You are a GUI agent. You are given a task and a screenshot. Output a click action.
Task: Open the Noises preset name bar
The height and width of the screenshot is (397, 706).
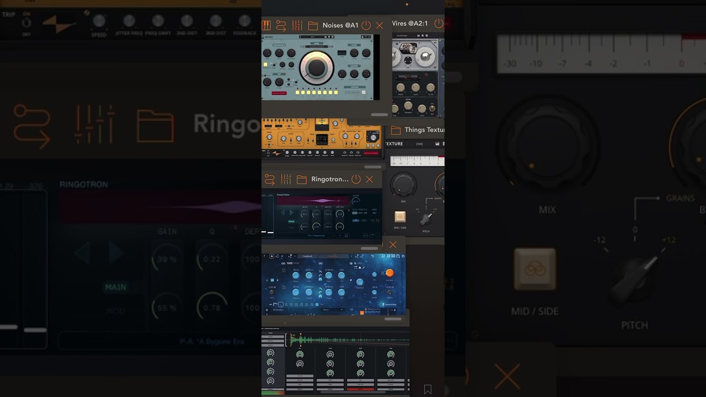pyautogui.click(x=317, y=37)
